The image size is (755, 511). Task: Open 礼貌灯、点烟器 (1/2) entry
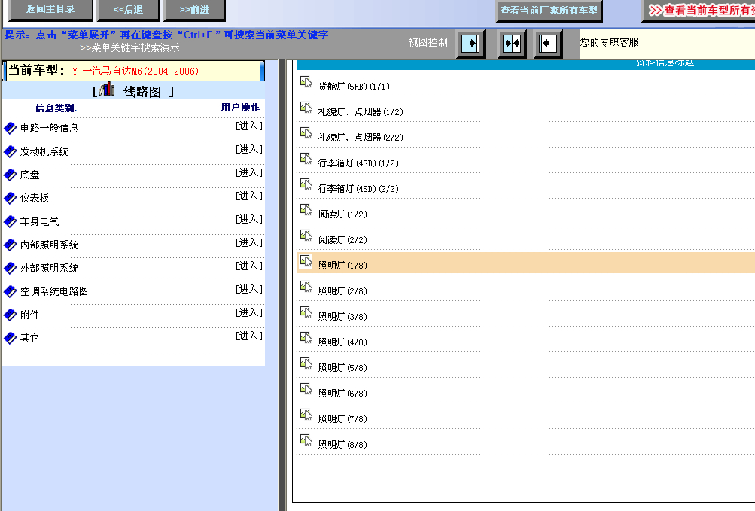tap(361, 112)
